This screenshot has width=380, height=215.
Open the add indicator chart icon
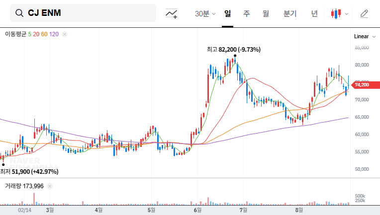[171, 13]
